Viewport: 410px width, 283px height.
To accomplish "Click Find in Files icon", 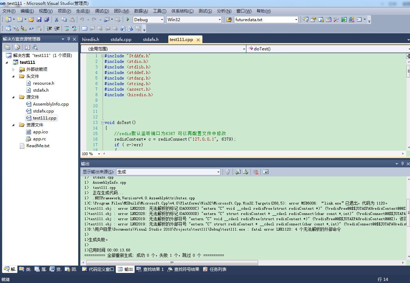I will pyautogui.click(x=229, y=20).
